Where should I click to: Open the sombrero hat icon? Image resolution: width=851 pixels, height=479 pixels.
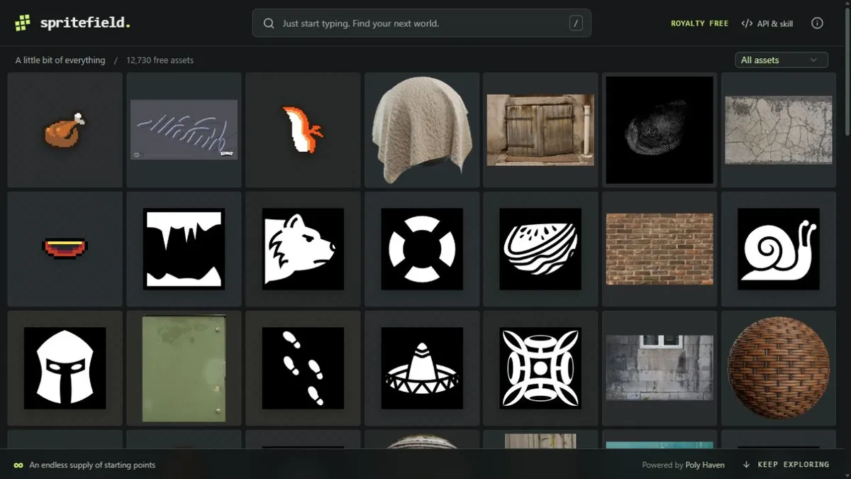422,368
